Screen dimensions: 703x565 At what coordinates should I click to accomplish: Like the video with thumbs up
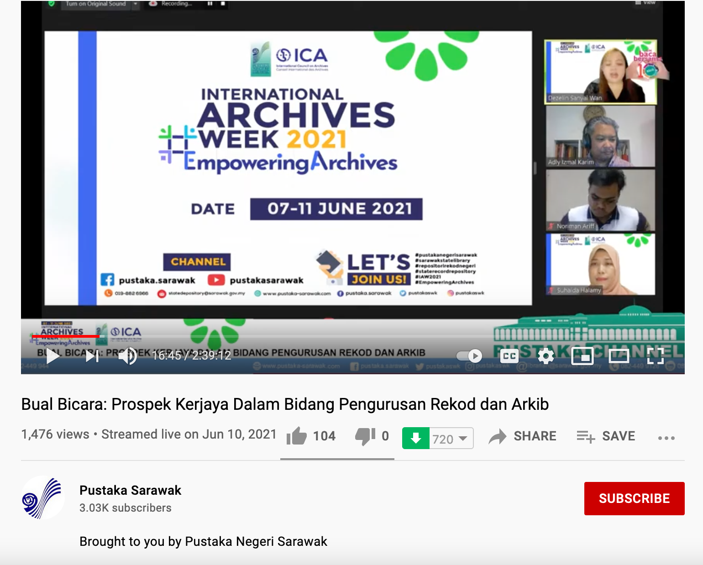click(x=297, y=436)
